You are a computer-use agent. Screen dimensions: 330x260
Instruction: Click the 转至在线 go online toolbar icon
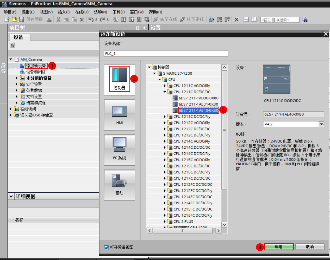click(164, 19)
